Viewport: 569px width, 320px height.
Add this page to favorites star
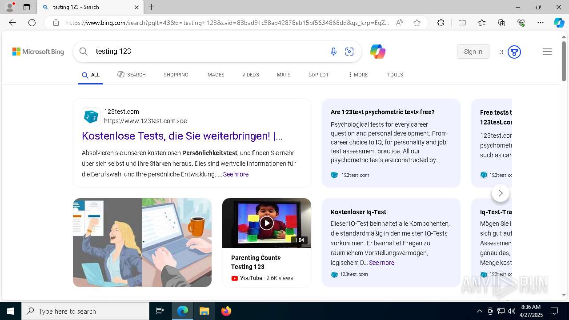[x=417, y=23]
